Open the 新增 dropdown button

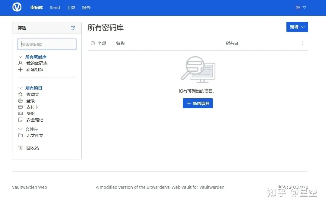point(297,27)
